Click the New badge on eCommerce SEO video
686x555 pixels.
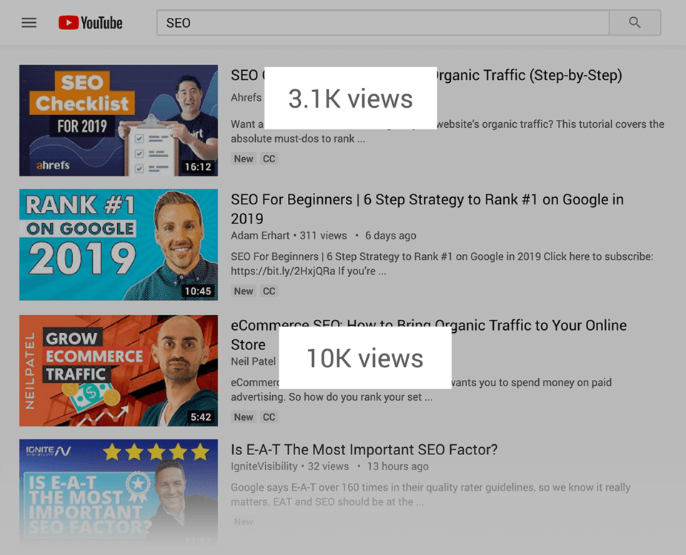click(x=243, y=416)
